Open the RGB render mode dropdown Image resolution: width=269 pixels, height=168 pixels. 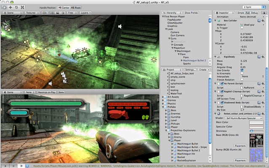pos(45,13)
